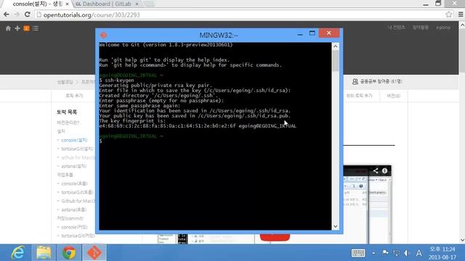Open console(설치) topic link in sidebar

point(74,140)
